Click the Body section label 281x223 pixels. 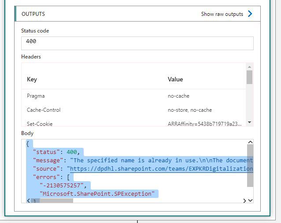click(x=27, y=133)
